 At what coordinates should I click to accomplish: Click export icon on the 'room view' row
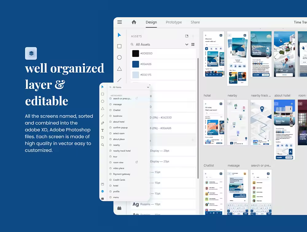137,162
